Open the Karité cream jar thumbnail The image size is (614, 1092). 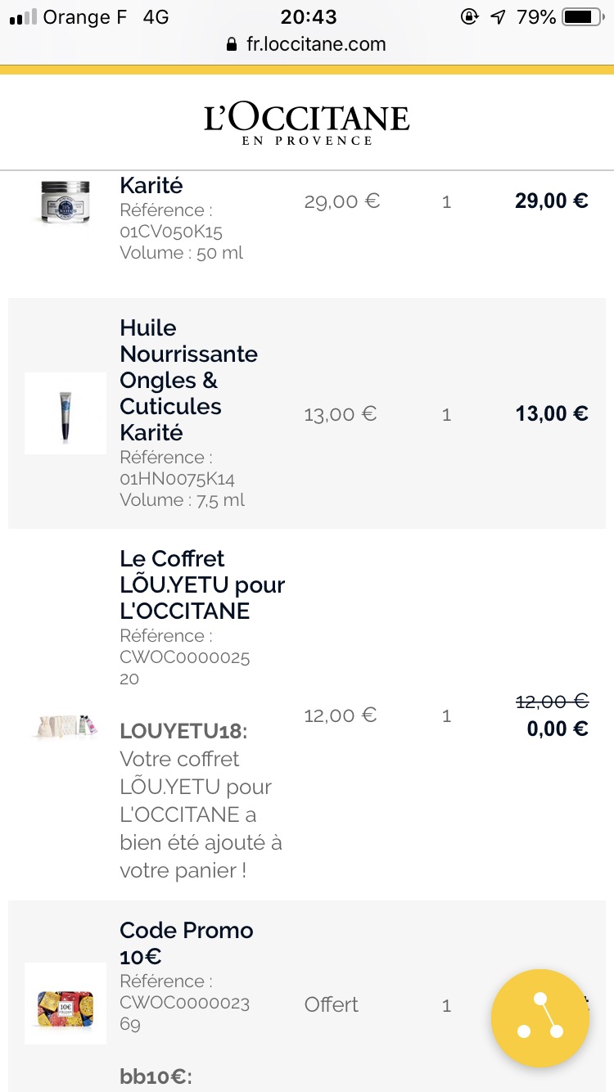click(65, 201)
